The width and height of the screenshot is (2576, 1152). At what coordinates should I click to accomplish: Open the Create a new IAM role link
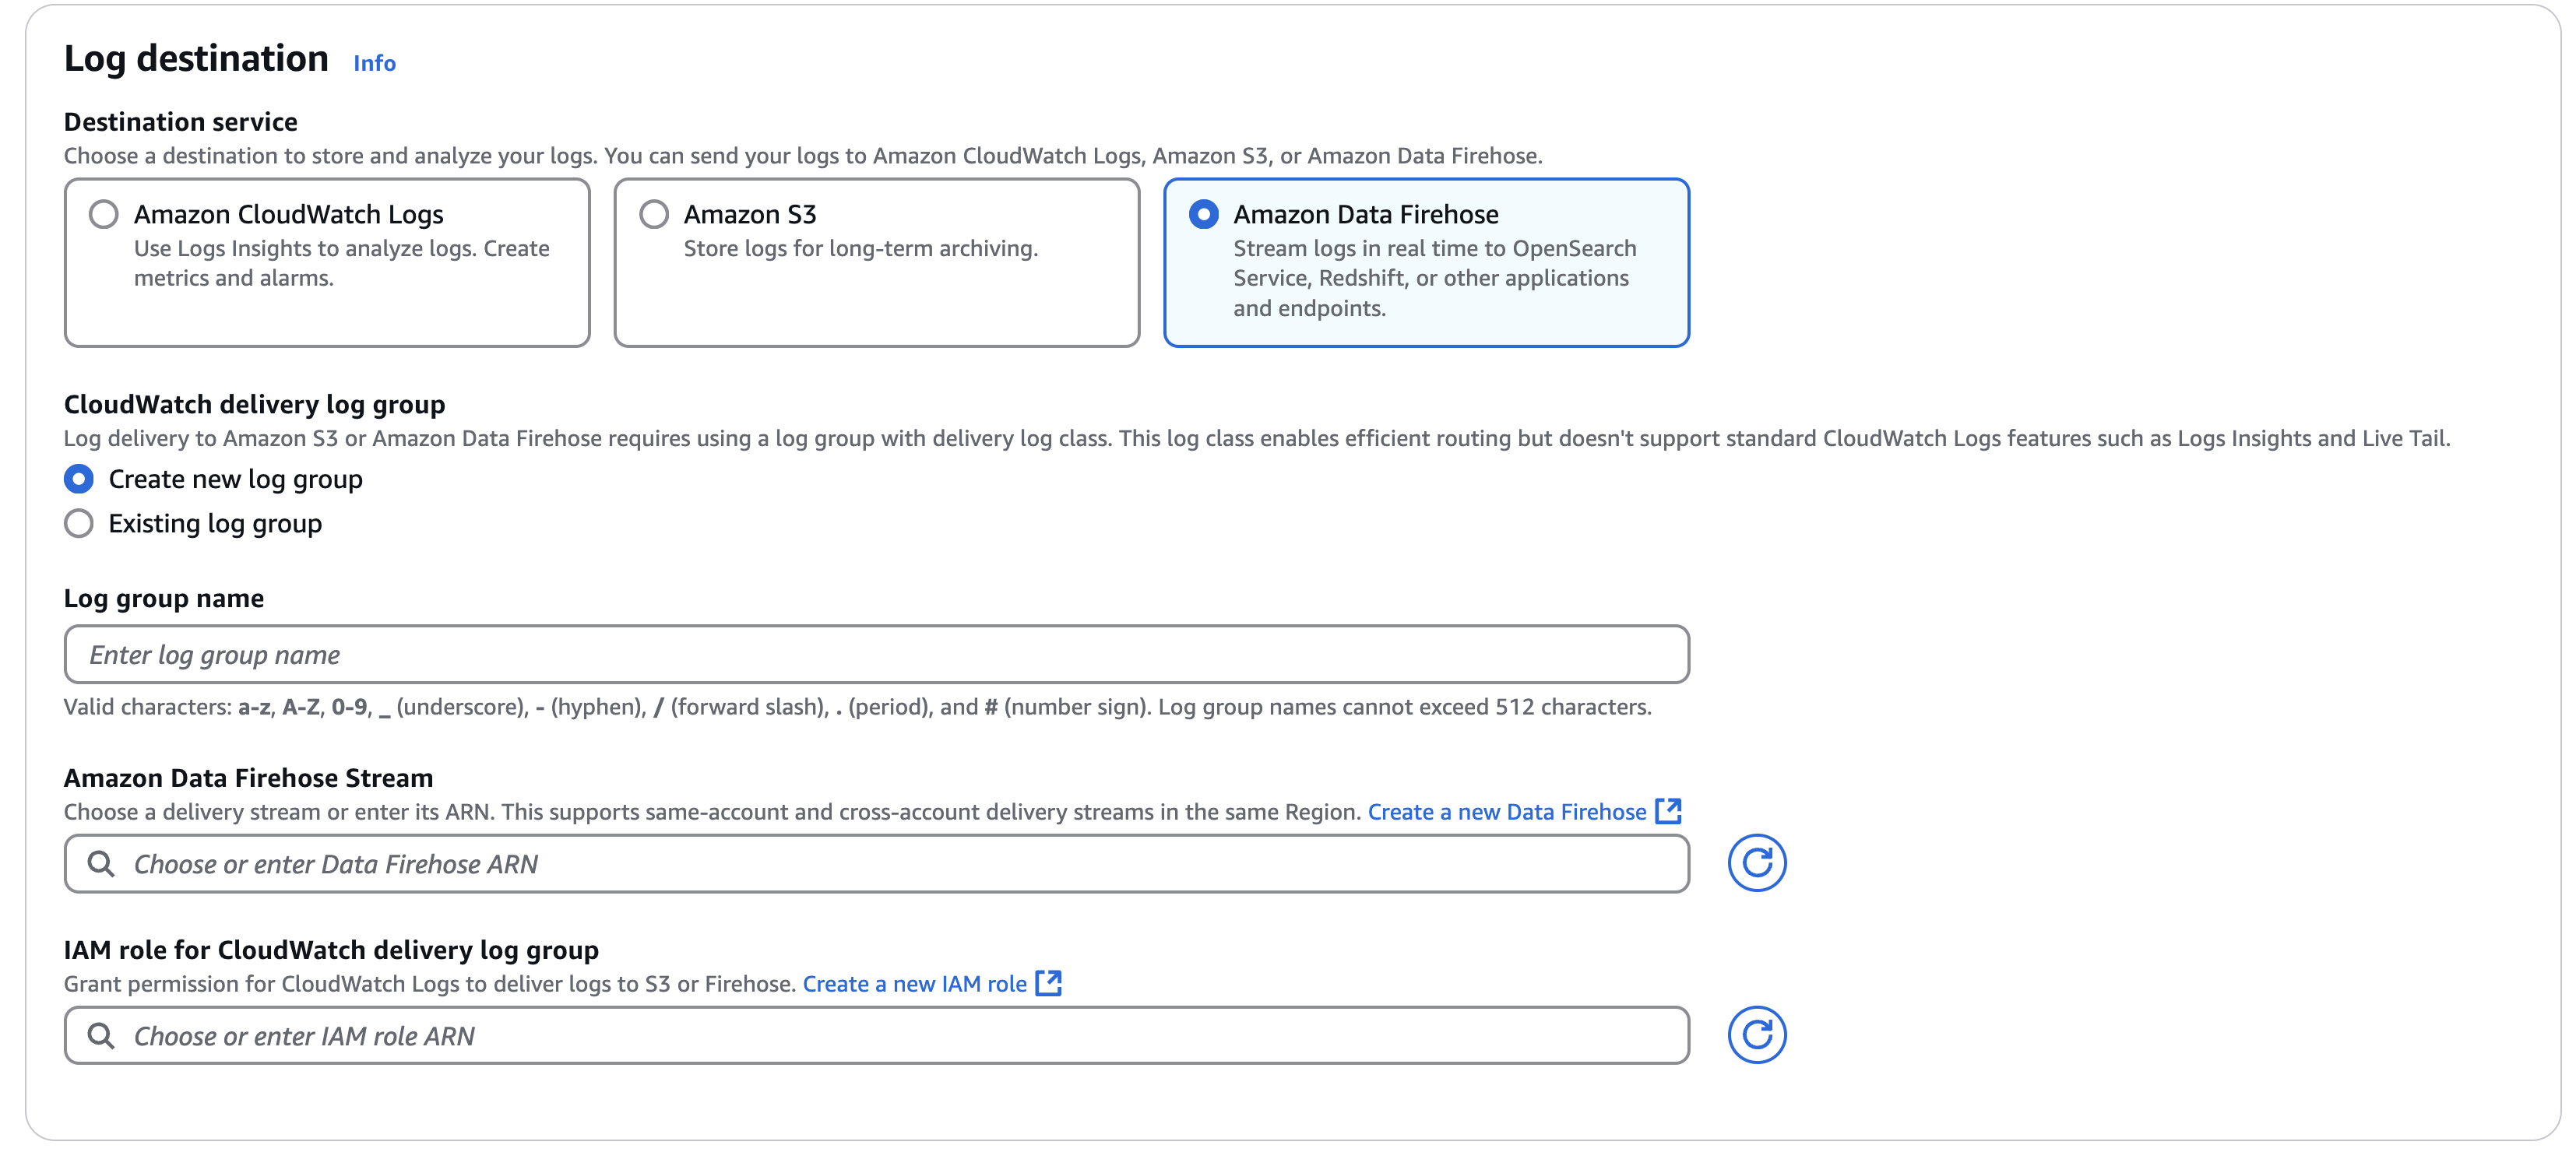click(x=914, y=983)
